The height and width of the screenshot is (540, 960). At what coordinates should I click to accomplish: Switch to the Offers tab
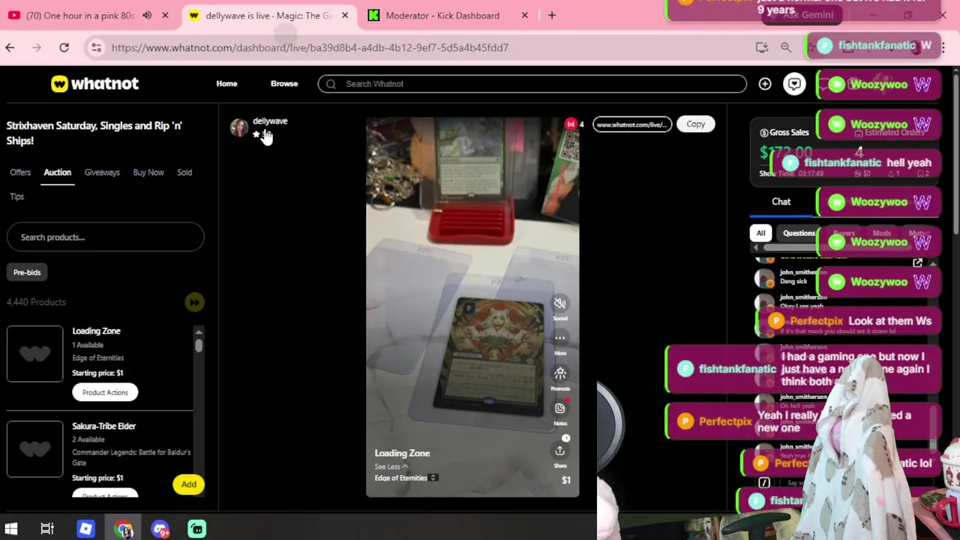[20, 172]
